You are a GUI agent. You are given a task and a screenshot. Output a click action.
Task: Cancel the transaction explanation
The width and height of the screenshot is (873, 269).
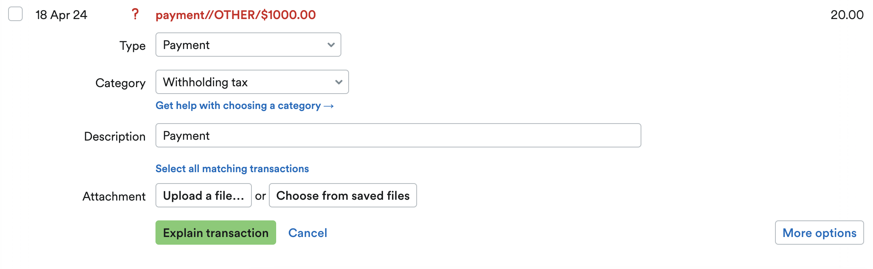(307, 233)
